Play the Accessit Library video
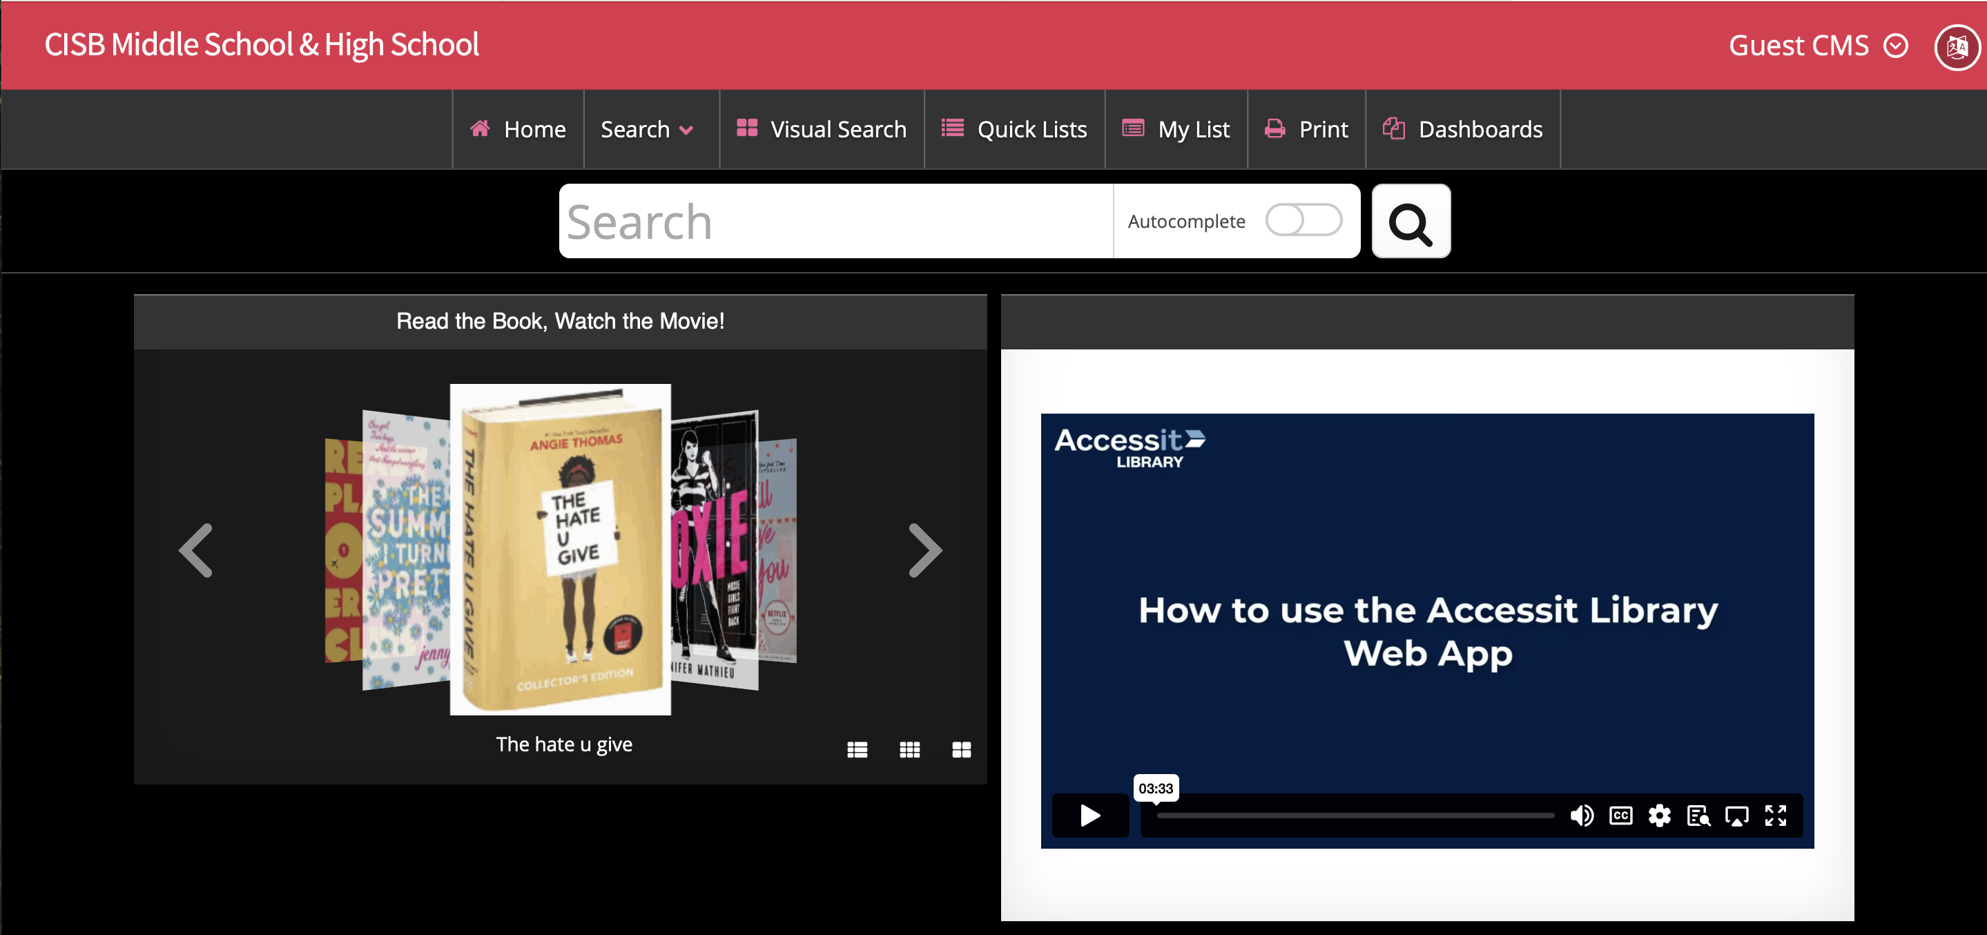Image resolution: width=1987 pixels, height=935 pixels. 1090,816
